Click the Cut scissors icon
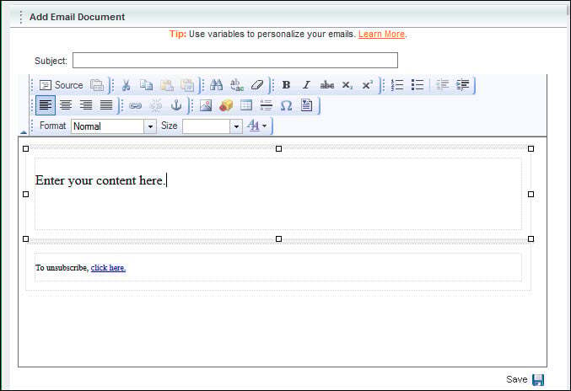The image size is (571, 391). 126,85
